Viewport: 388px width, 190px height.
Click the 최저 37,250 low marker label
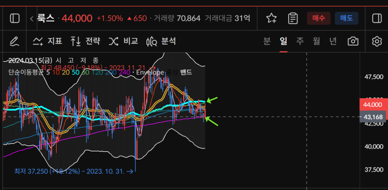(74, 171)
